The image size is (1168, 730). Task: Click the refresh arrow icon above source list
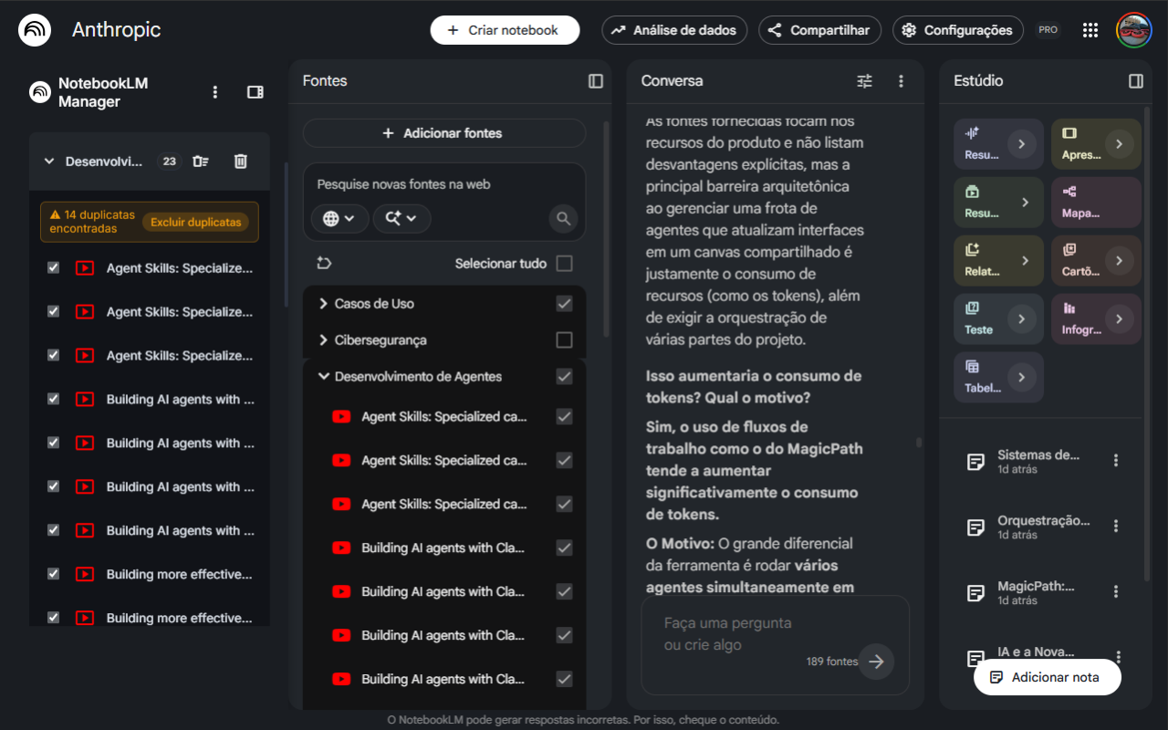coord(324,264)
